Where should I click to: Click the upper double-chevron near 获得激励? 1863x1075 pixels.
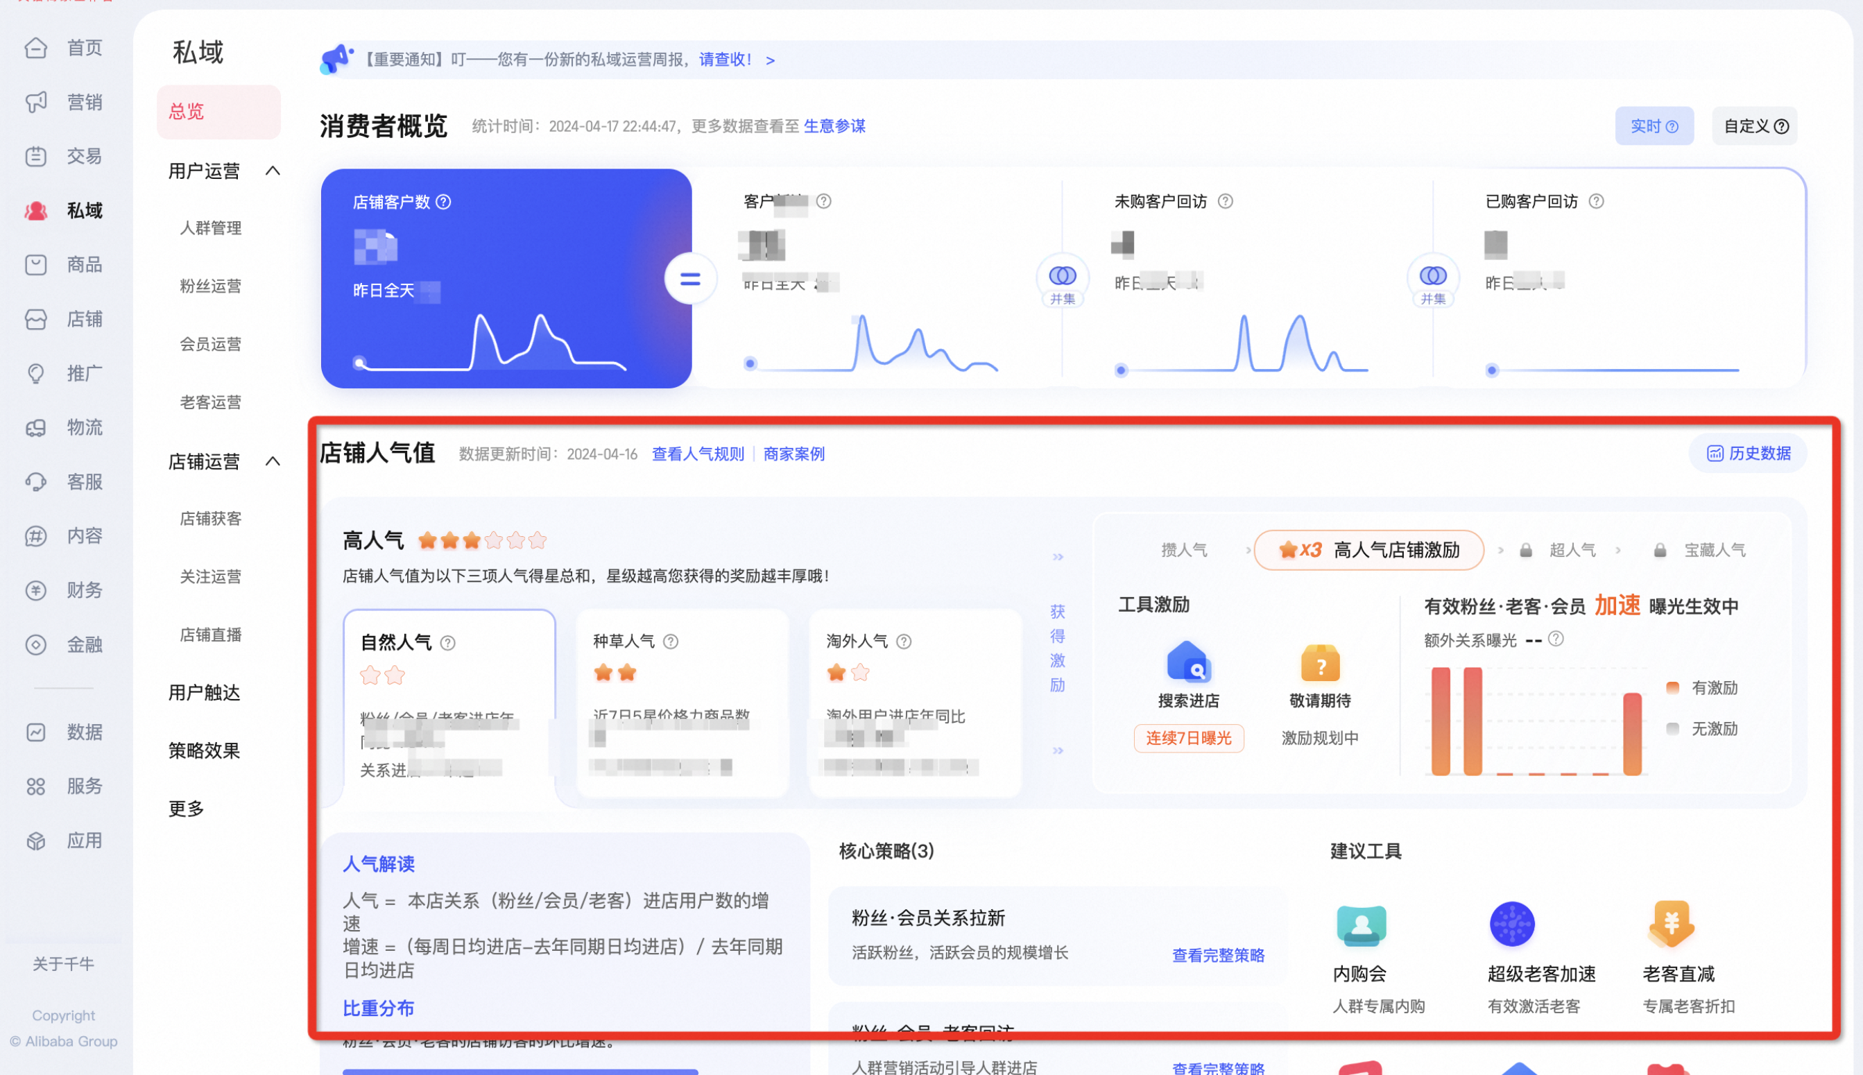point(1058,558)
